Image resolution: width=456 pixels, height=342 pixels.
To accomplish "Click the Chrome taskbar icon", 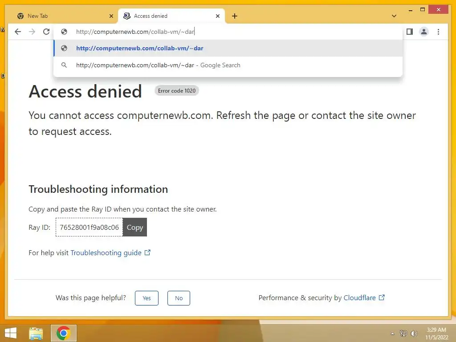I will pyautogui.click(x=63, y=333).
